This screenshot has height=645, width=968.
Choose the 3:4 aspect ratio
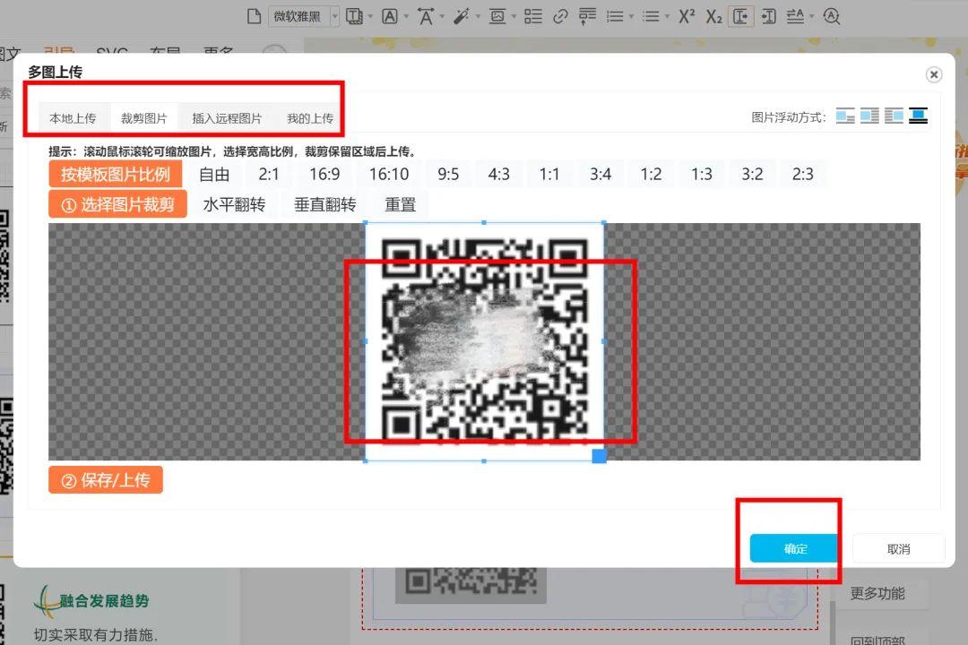600,174
